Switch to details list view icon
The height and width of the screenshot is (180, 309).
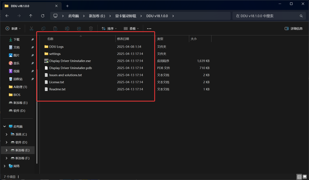[x=299, y=177]
